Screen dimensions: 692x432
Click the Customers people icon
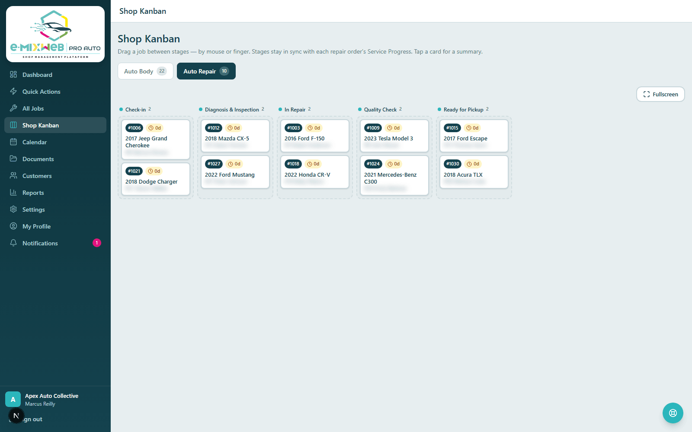pos(13,176)
